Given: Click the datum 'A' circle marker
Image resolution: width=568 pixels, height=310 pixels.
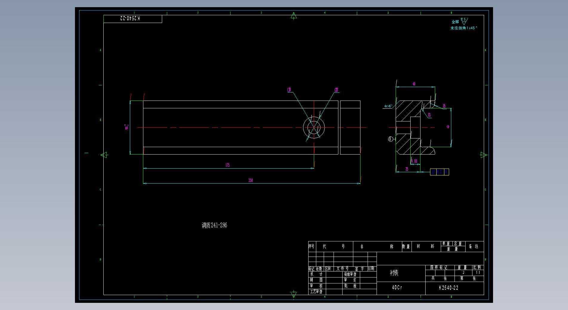Looking at the screenshot, I should (x=391, y=139).
